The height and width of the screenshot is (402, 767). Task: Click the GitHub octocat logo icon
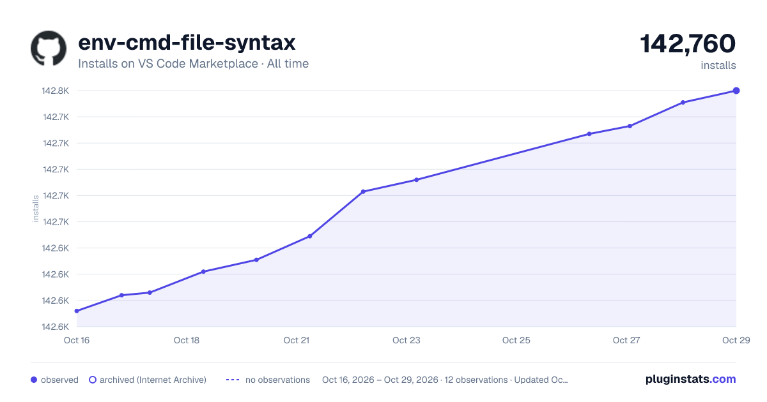[x=49, y=48]
